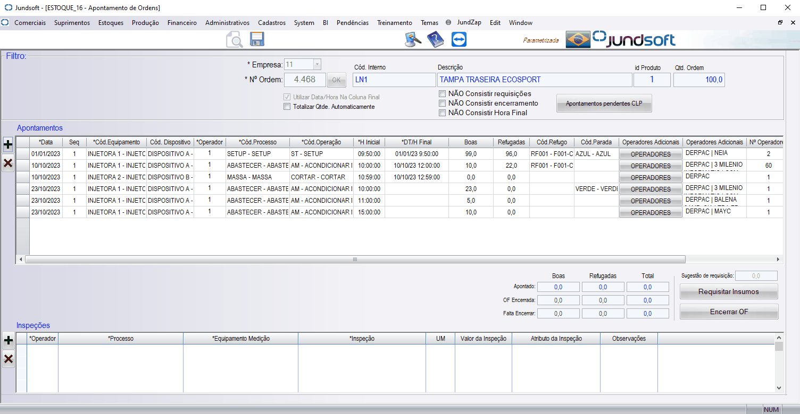Click the application icon in the menu bar
Viewport: 800px width, 414px height.
pos(5,23)
